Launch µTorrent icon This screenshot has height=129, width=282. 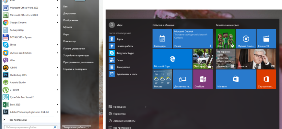[6, 90]
